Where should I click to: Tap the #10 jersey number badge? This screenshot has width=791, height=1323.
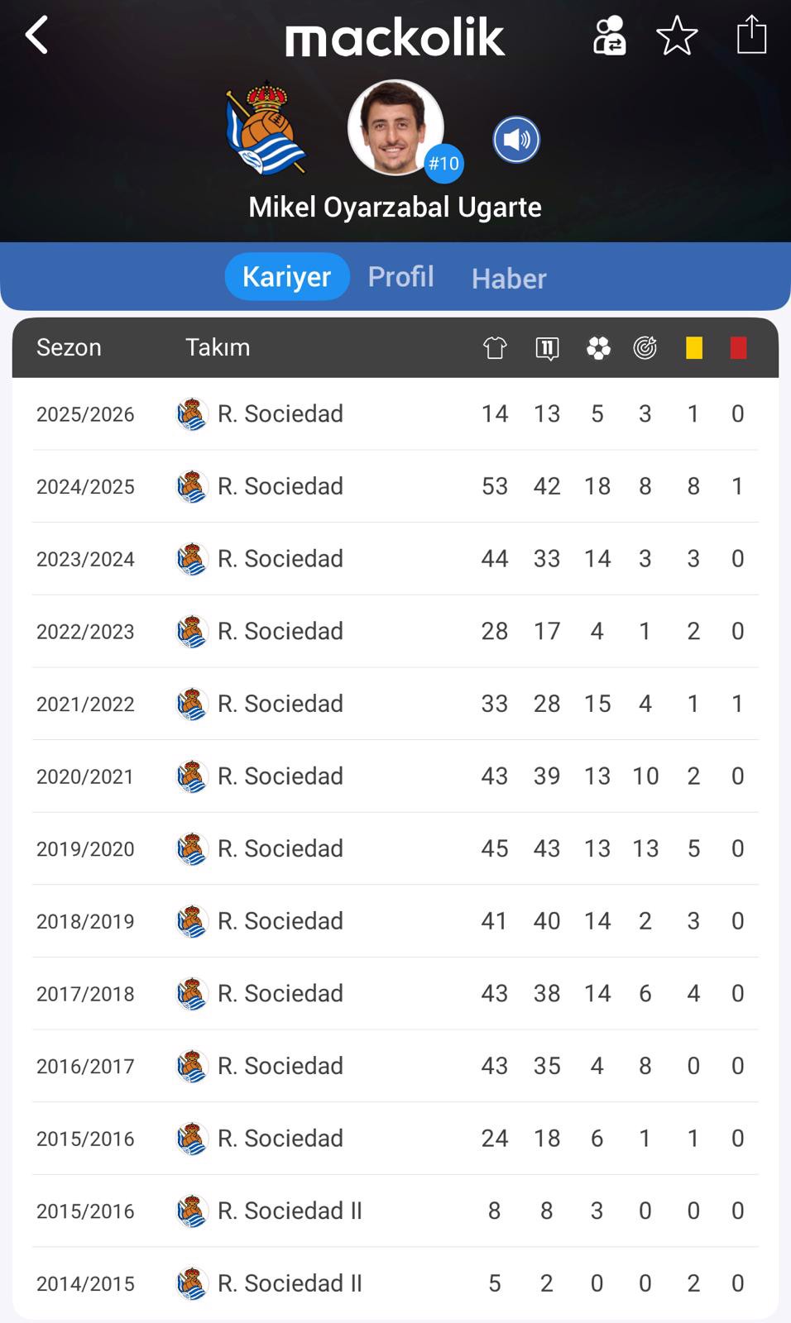coord(443,164)
